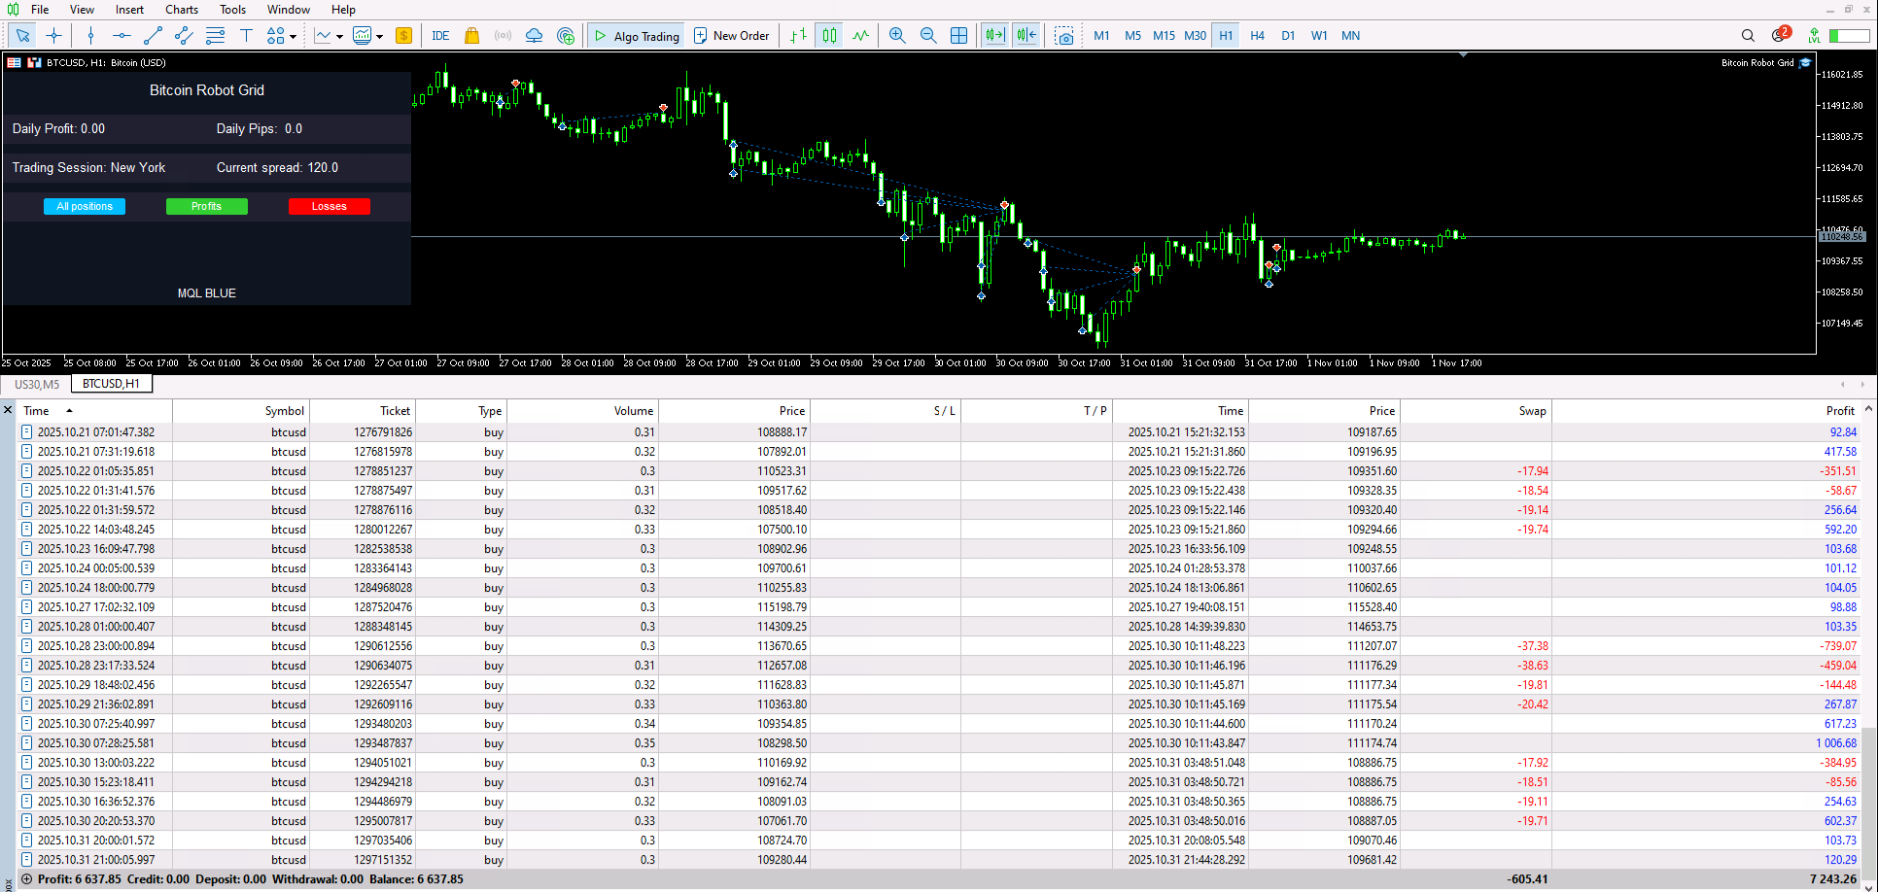Viewport: 1878px width, 892px height.
Task: Switch to M30 timeframe
Action: point(1195,36)
